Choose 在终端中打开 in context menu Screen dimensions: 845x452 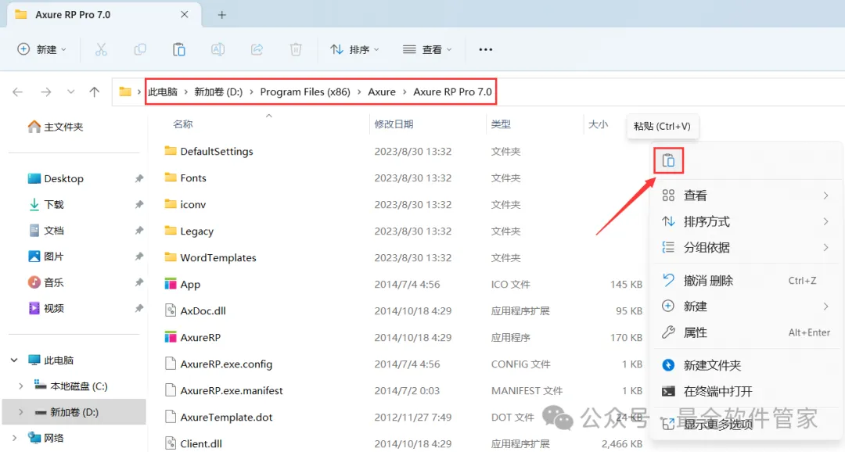(746, 391)
